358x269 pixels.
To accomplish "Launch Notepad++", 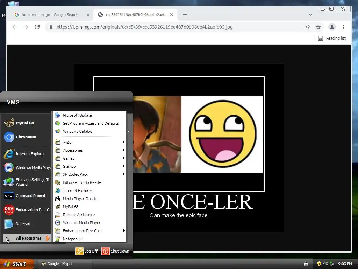I will pyautogui.click(x=89, y=239).
